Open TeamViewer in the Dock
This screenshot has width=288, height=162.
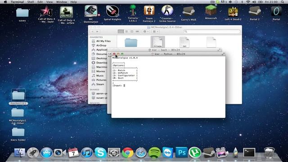pos(168,153)
